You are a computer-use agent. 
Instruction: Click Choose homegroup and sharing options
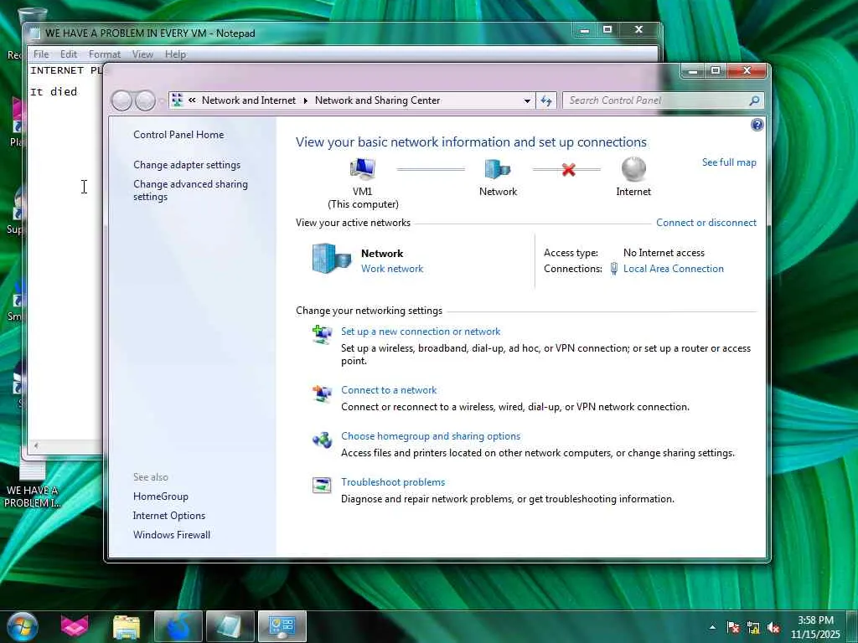[431, 435]
